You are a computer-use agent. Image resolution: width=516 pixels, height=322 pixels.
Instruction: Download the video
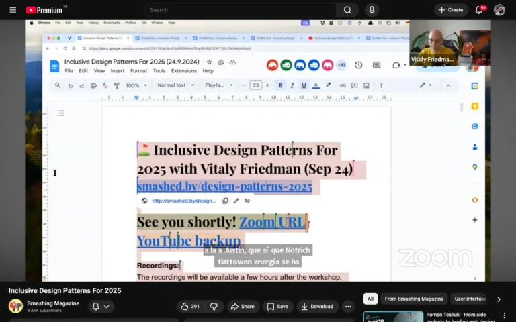[x=318, y=306]
